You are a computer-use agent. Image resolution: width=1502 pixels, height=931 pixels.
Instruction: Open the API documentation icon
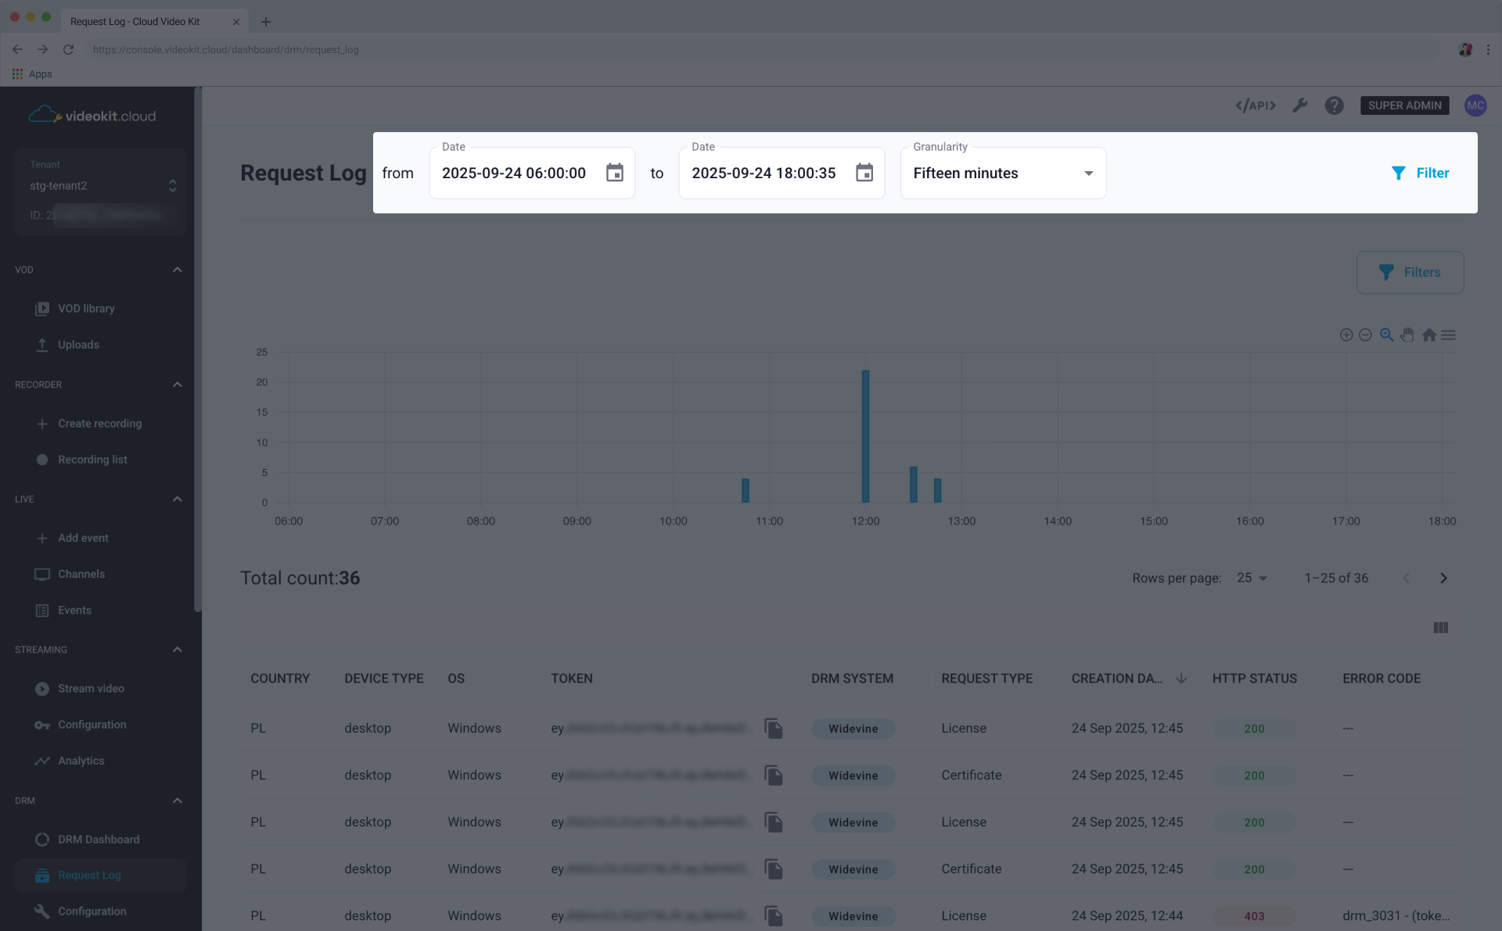coord(1255,105)
